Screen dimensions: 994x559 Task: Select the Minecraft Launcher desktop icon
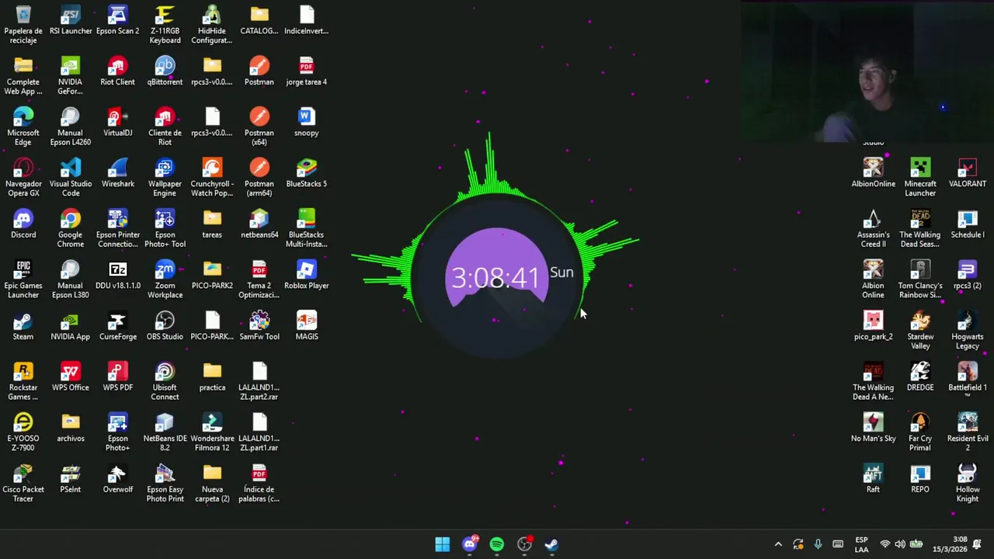point(920,178)
